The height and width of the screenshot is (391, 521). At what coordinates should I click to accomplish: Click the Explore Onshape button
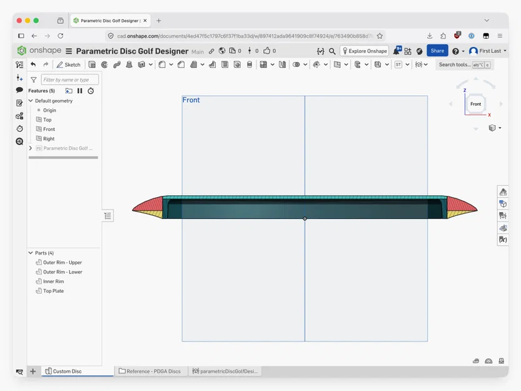coord(365,51)
